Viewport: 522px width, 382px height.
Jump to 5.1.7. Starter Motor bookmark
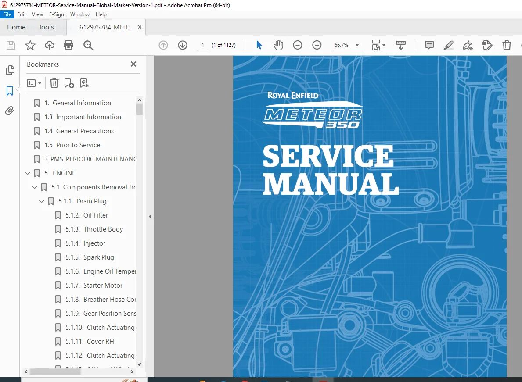pos(94,285)
